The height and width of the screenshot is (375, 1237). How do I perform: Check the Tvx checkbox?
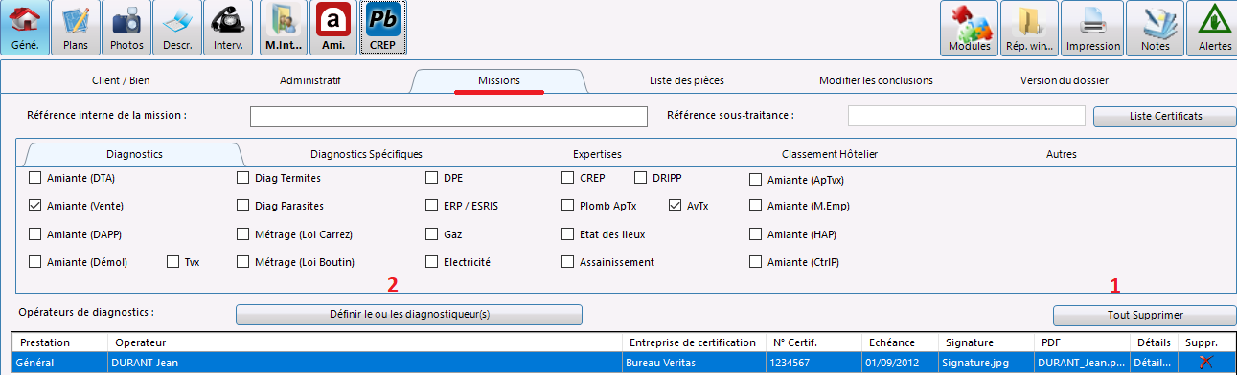tap(173, 261)
